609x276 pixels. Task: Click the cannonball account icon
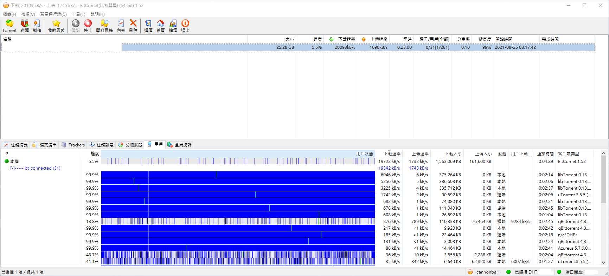[x=470, y=272]
